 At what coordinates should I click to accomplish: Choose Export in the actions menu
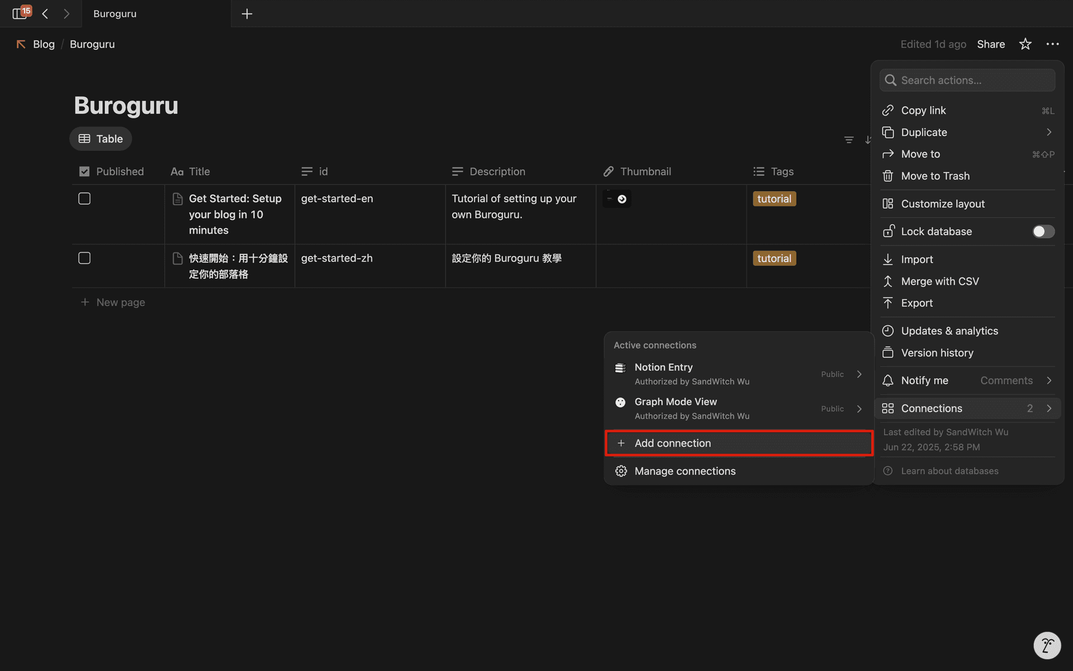pos(917,303)
